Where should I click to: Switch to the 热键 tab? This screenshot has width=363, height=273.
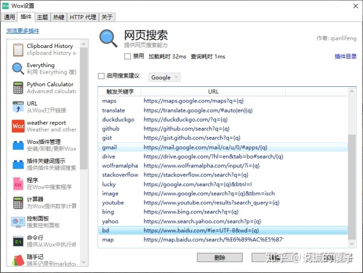click(x=59, y=17)
